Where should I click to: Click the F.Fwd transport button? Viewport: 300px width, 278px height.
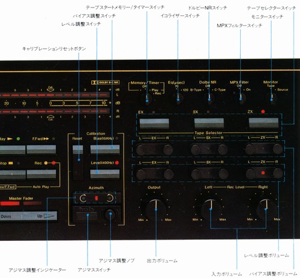click(x=41, y=150)
